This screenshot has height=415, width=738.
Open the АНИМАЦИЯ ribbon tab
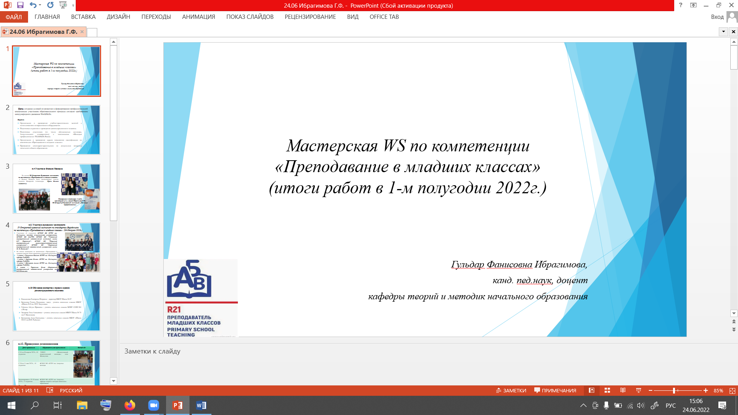coord(198,17)
